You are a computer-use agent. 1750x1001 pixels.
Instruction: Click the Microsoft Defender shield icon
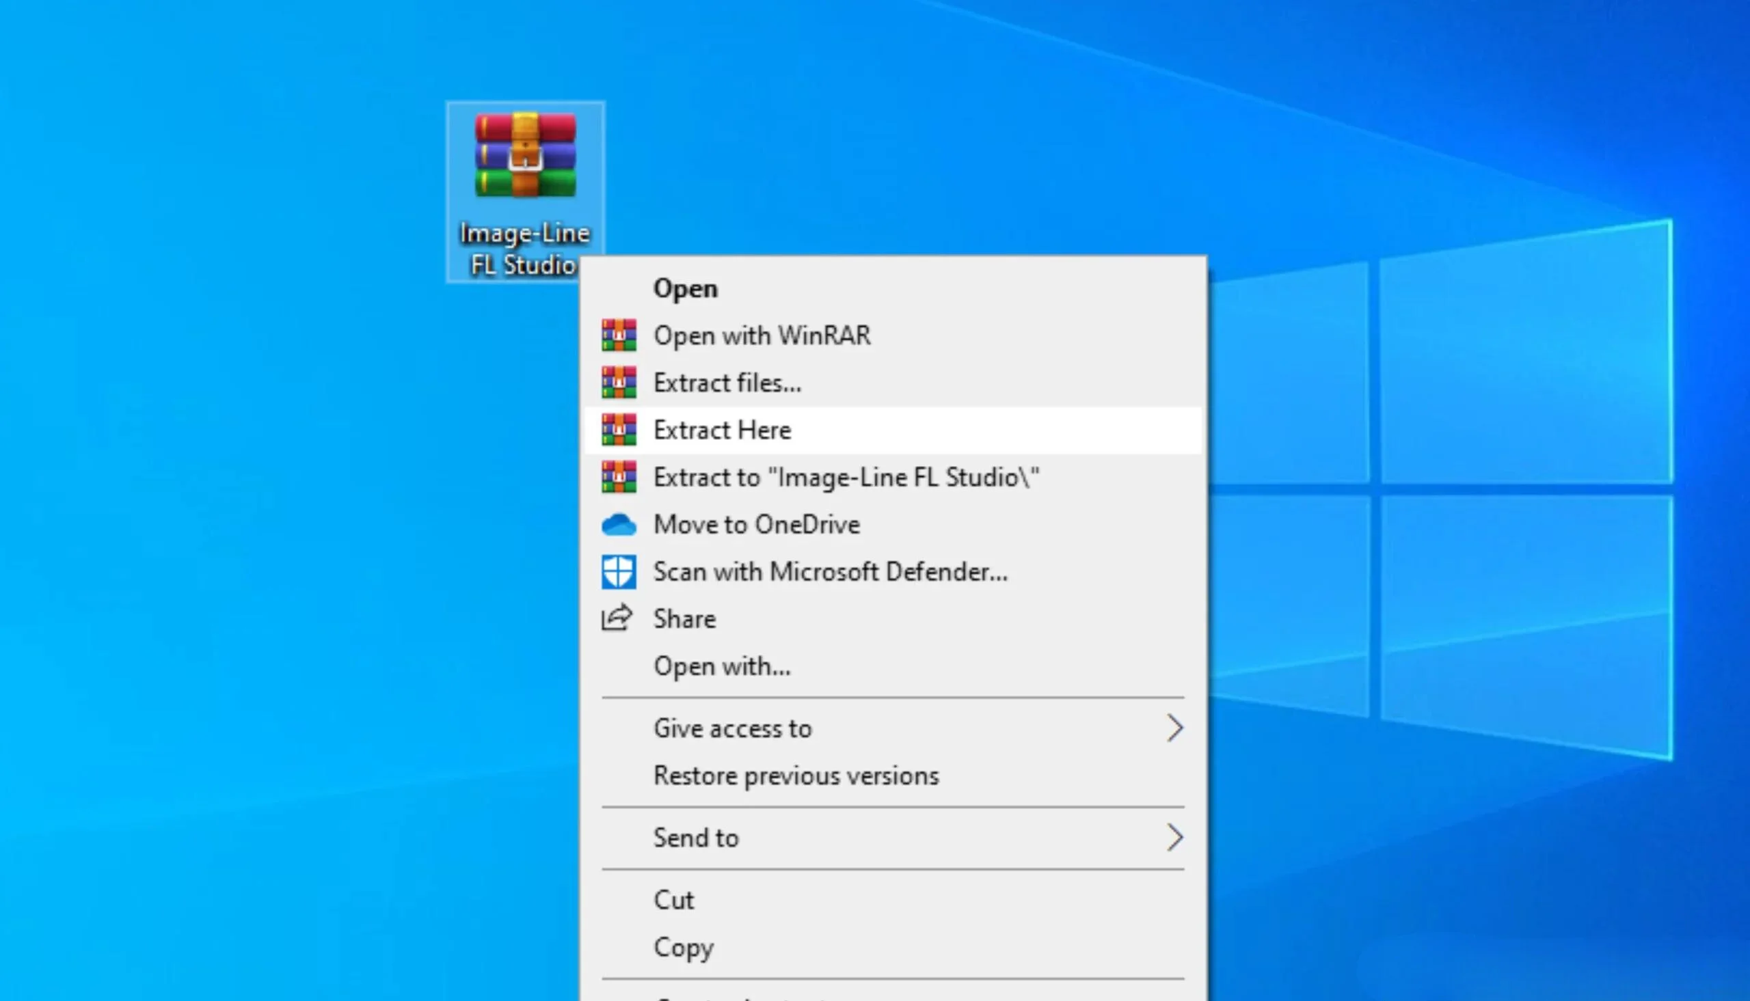coord(619,572)
